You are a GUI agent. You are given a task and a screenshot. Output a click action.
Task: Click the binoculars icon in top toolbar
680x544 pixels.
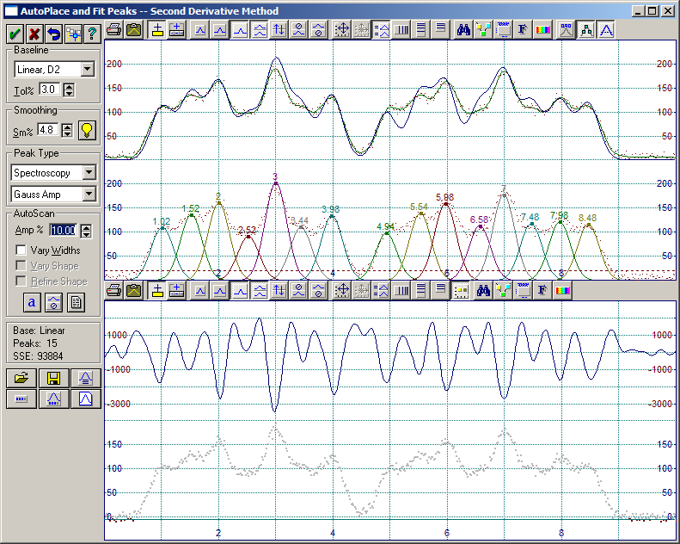click(463, 30)
